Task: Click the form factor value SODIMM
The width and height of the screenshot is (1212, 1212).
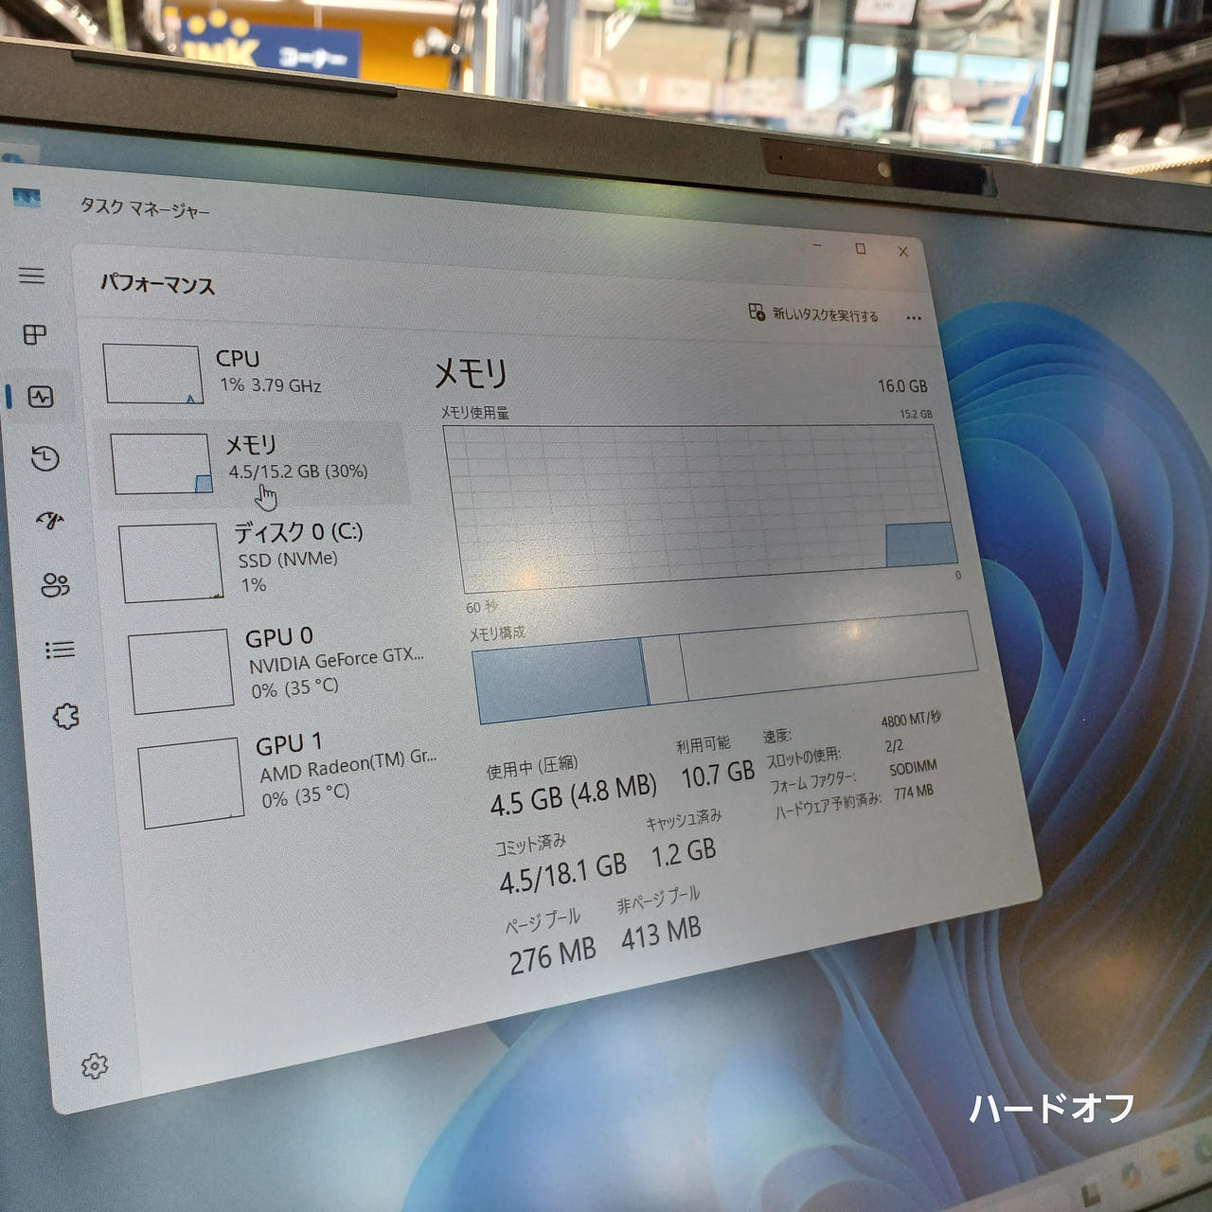Action: coord(913,768)
